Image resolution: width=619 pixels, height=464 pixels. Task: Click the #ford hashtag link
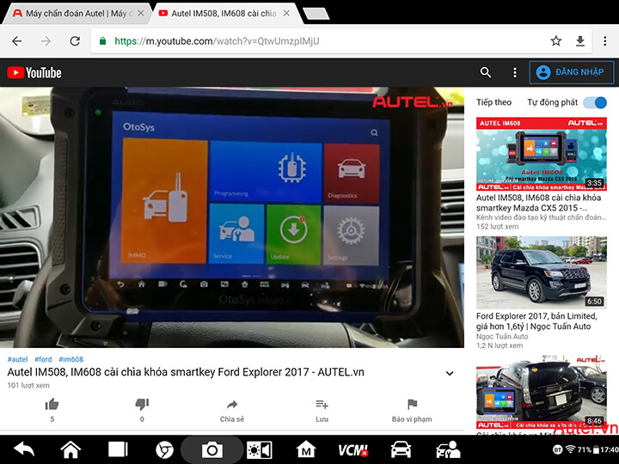(43, 359)
